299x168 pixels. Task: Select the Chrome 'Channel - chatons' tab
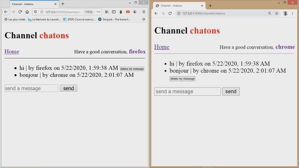click(x=179, y=6)
